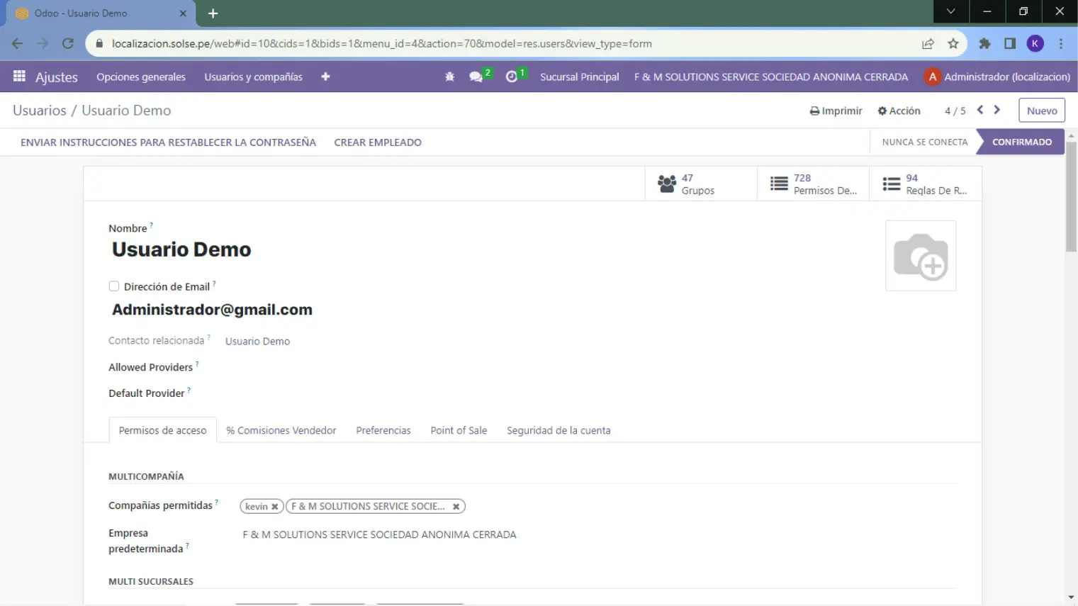Toggle the Dirección de Email checkbox

pos(113,286)
